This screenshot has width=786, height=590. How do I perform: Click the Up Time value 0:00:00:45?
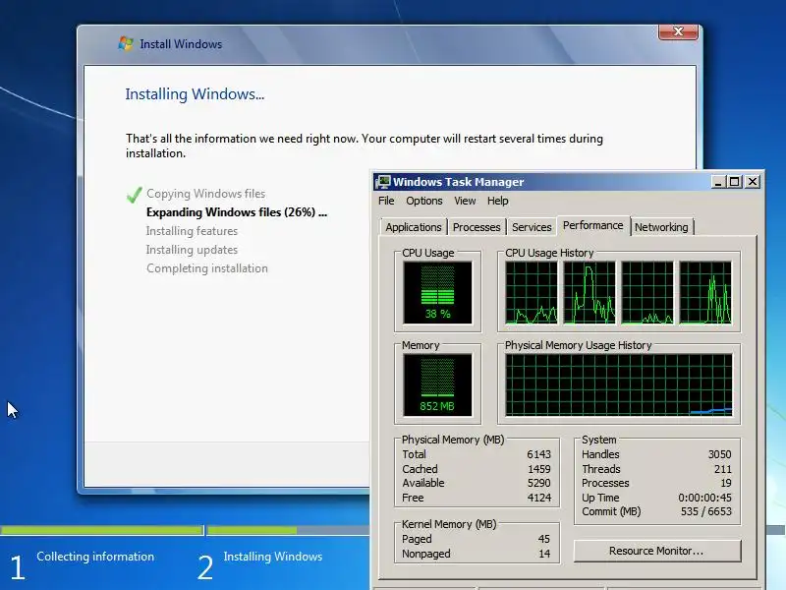704,498
